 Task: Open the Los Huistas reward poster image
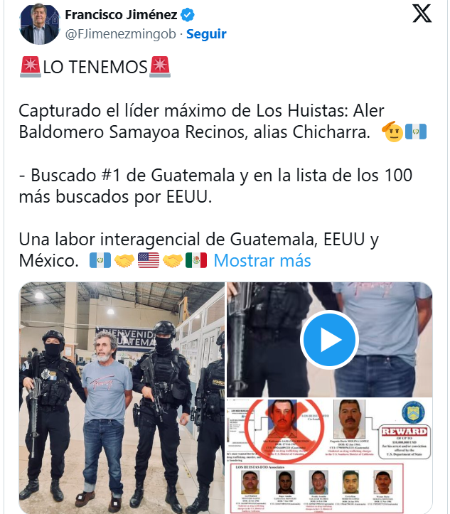click(329, 456)
